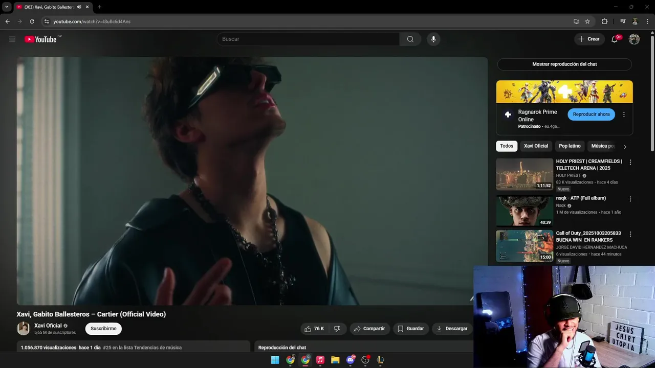Bookmark this page with star icon
The width and height of the screenshot is (655, 368).
pyautogui.click(x=587, y=21)
